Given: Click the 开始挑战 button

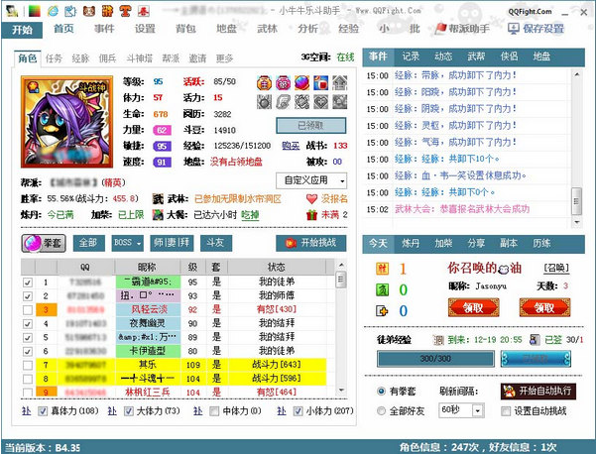Looking at the screenshot, I should tap(311, 243).
